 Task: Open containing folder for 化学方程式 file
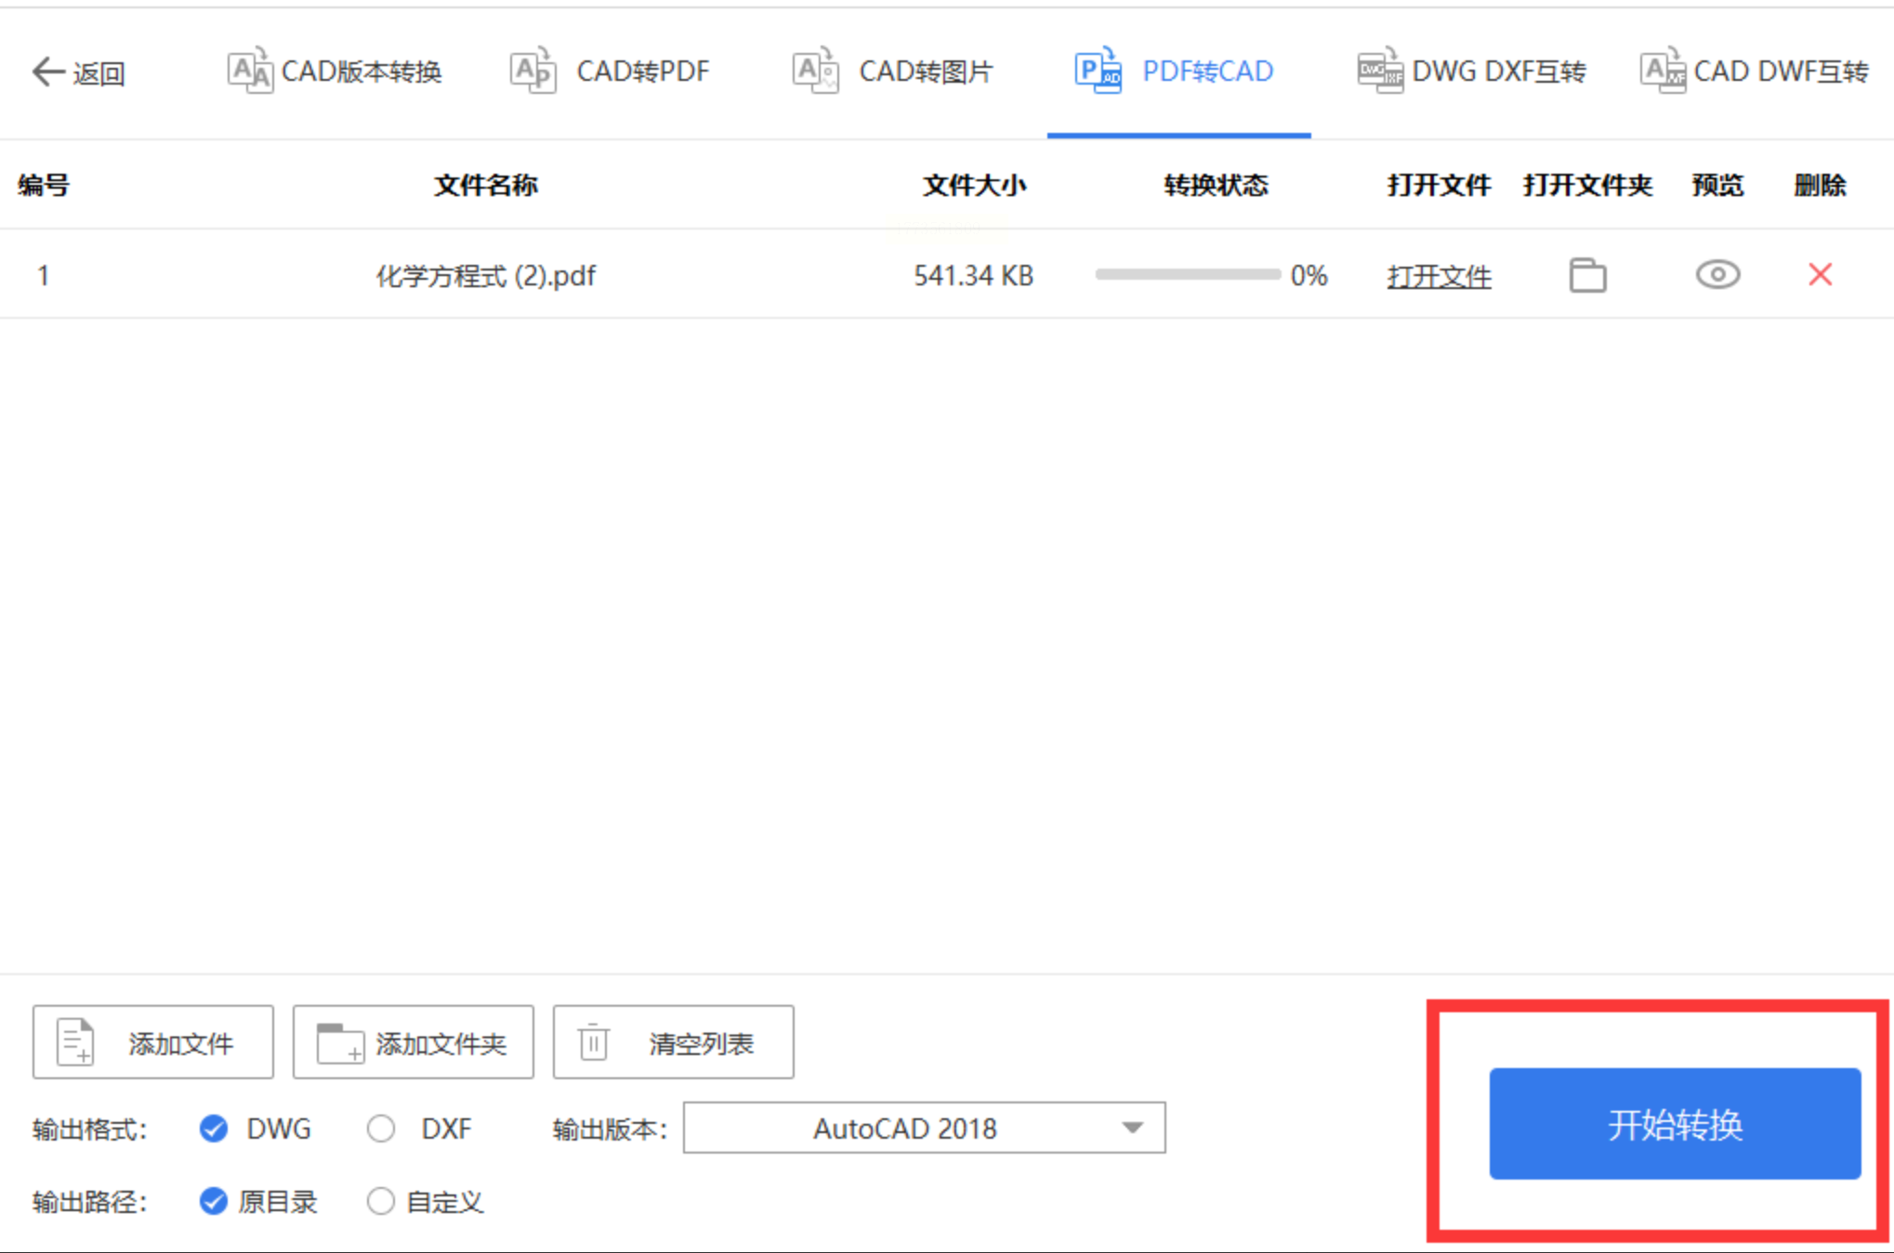pyautogui.click(x=1587, y=275)
